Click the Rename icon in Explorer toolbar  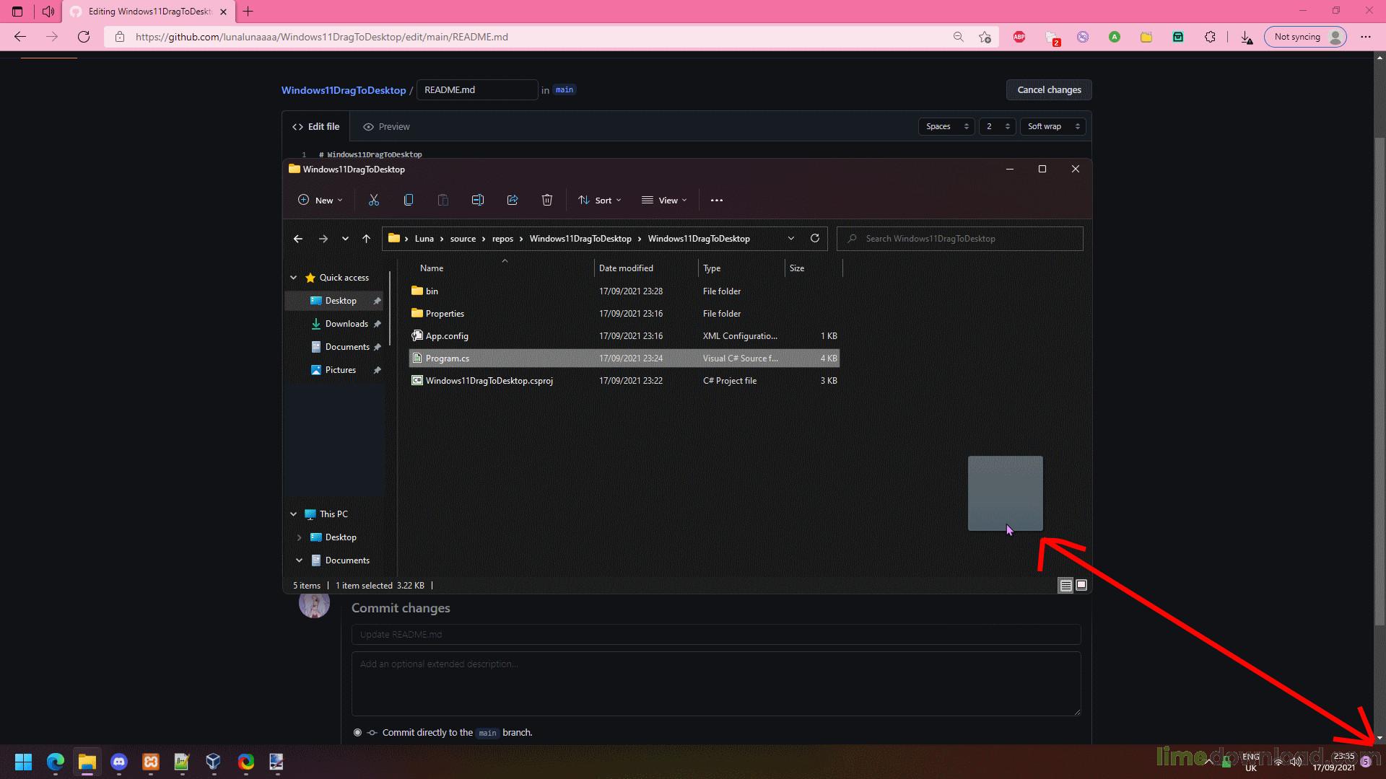coord(478,201)
